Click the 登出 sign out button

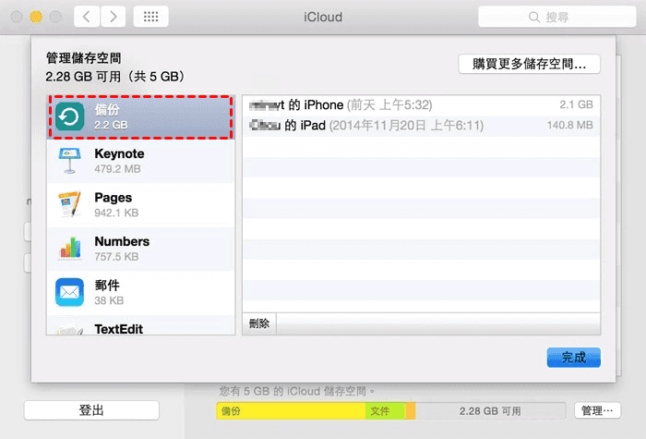tap(91, 410)
